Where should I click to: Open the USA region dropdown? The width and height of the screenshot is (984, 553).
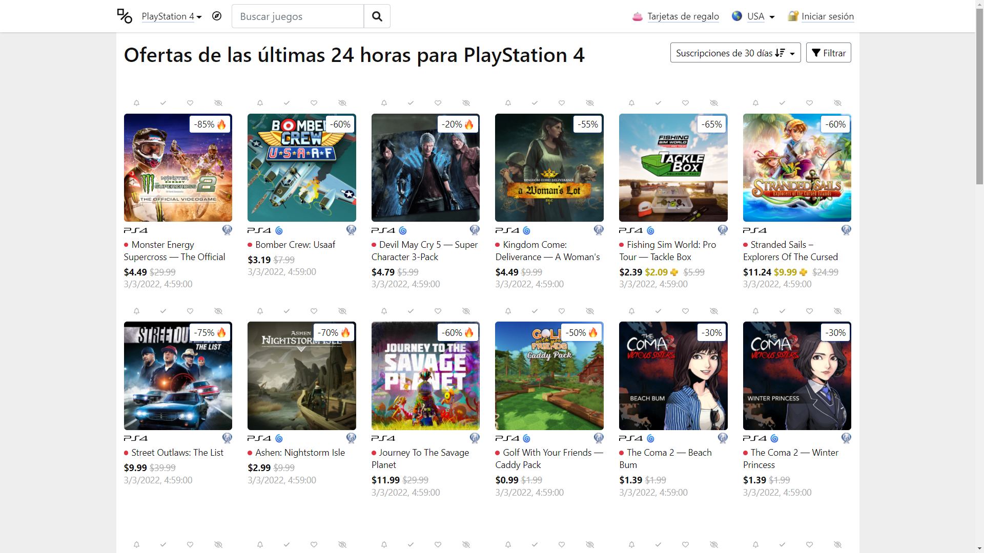coord(753,16)
